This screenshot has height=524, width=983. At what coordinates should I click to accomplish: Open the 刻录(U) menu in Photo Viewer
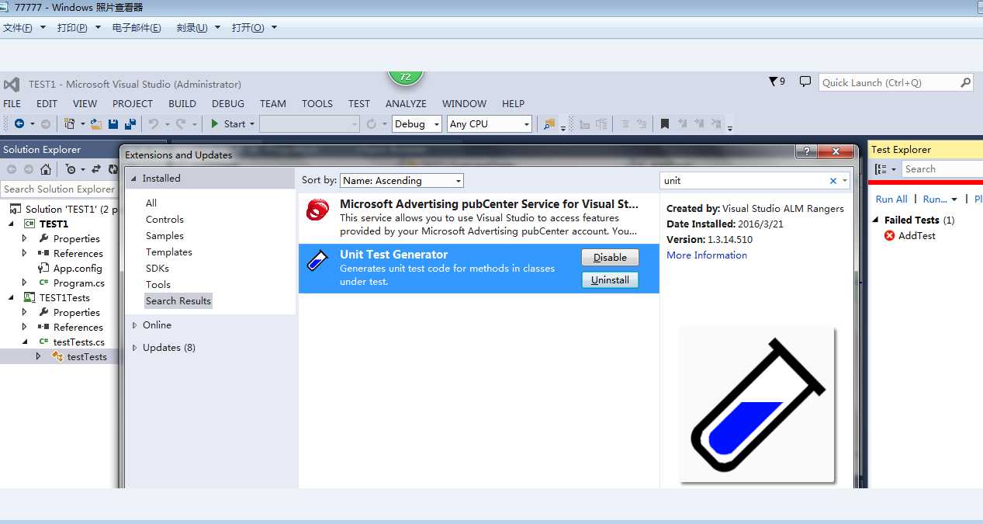coord(192,28)
